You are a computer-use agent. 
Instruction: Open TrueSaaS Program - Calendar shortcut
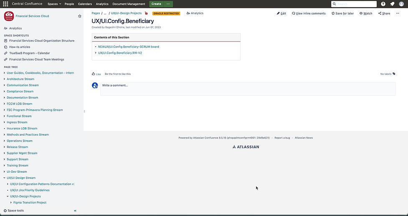pyautogui.click(x=29, y=53)
